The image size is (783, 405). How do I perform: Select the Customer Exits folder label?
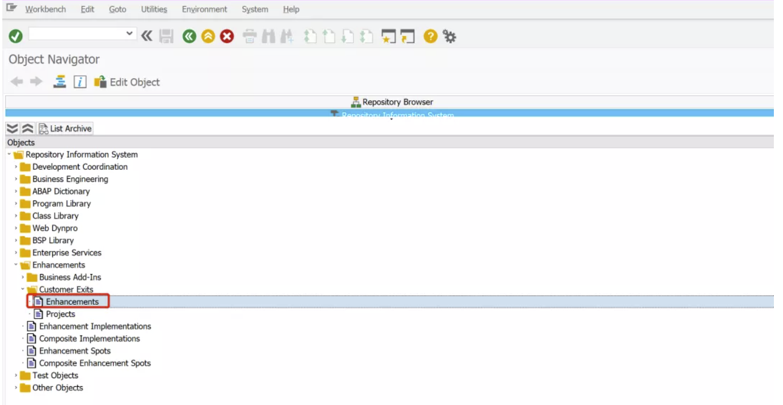point(66,289)
